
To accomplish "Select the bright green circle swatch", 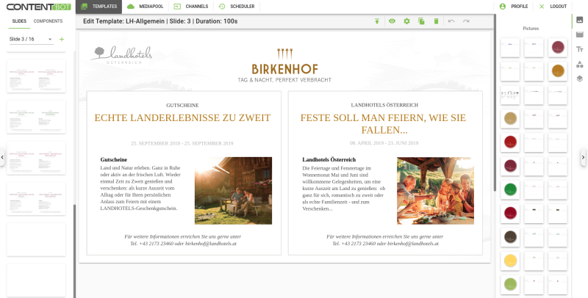I will (510, 189).
